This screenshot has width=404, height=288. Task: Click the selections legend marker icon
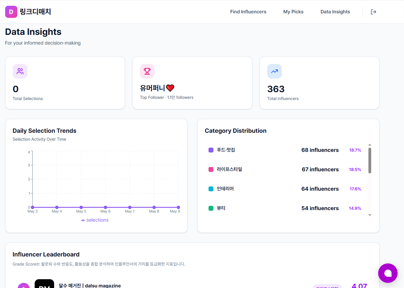[x=83, y=220]
